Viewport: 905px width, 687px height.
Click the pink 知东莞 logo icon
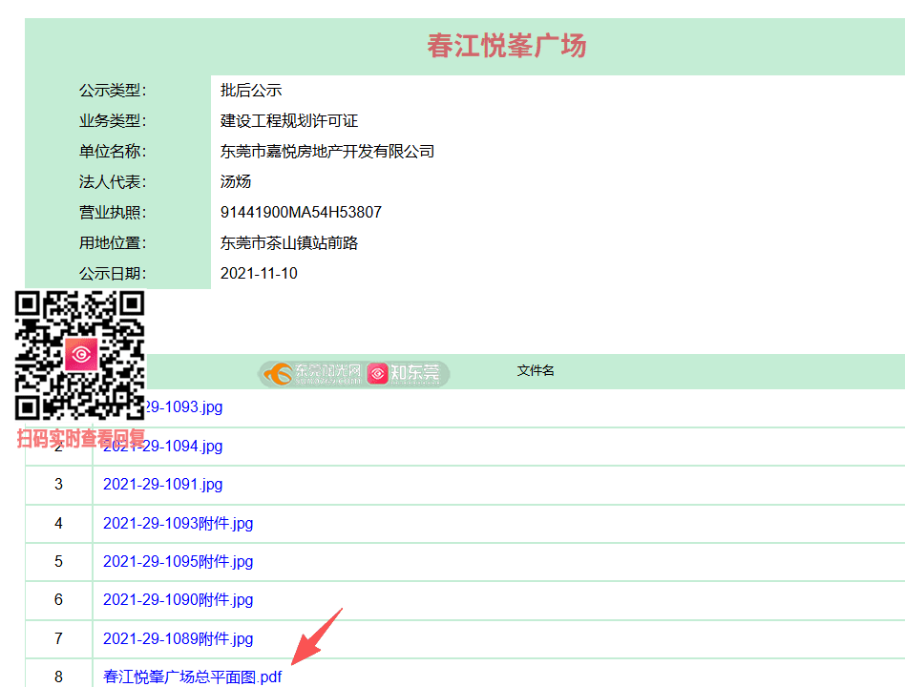[378, 373]
